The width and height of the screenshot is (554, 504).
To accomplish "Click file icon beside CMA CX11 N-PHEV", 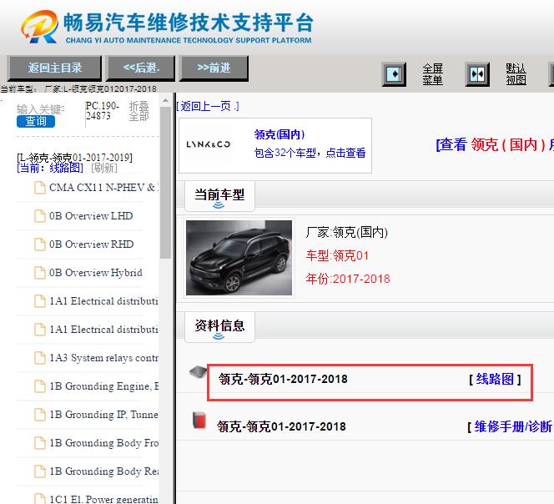I will click(40, 188).
